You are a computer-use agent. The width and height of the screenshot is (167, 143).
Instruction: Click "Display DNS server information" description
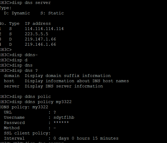64,86
